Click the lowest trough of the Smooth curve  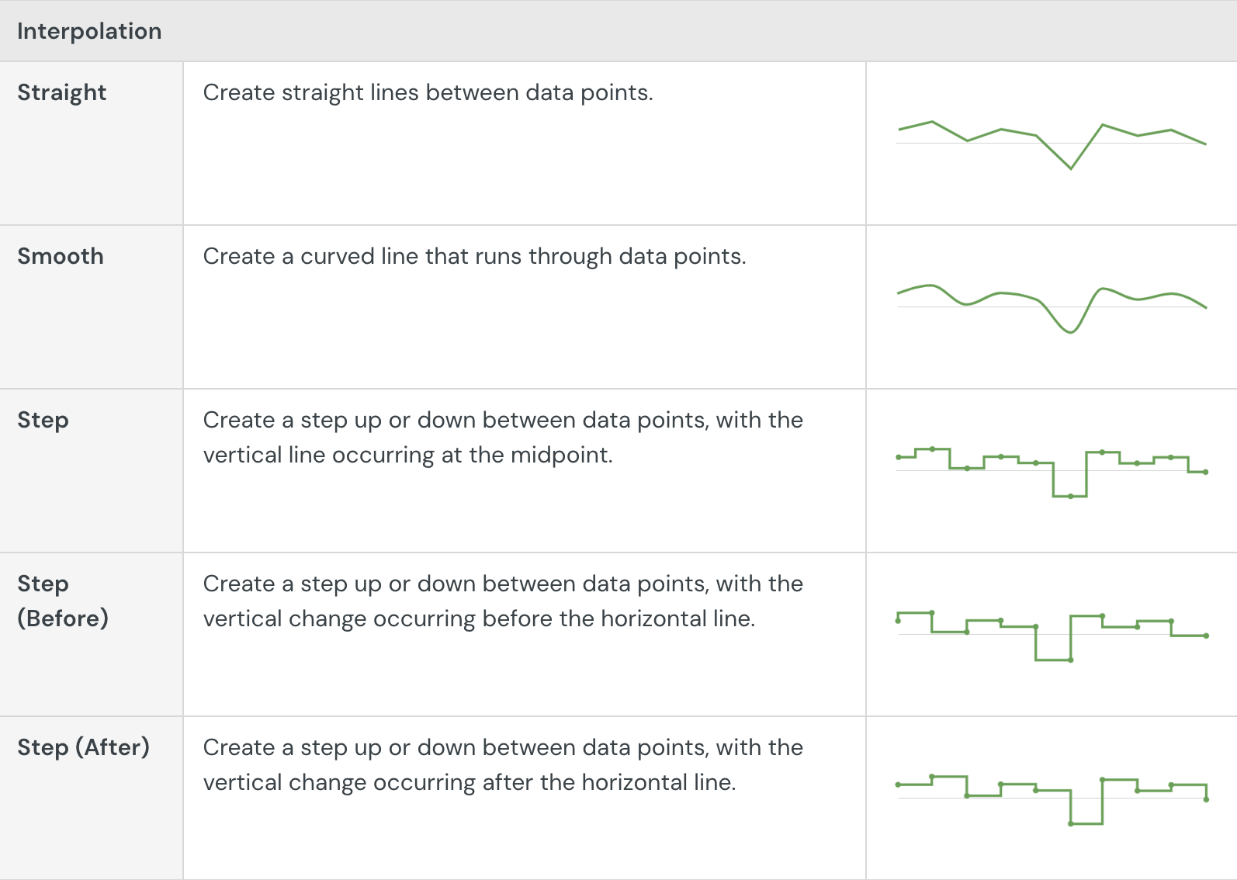click(x=1070, y=332)
